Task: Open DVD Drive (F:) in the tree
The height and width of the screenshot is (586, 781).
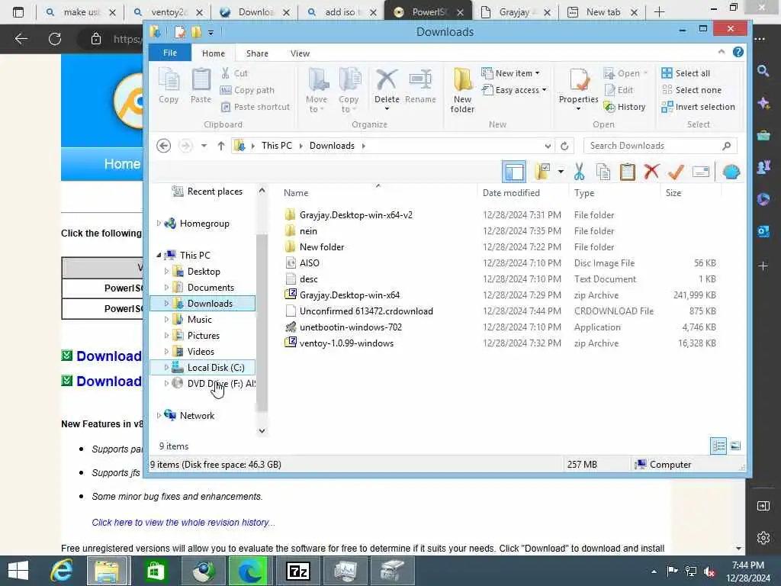Action: tap(220, 384)
